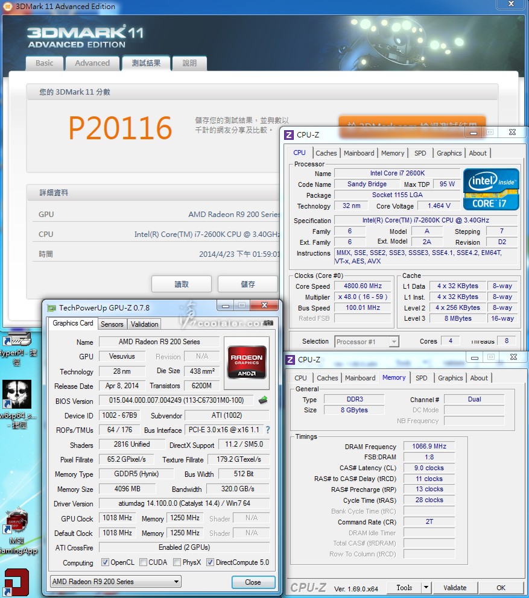529x598 pixels.
Task: Click the Bus Interface question mark icon
Action: tap(268, 430)
